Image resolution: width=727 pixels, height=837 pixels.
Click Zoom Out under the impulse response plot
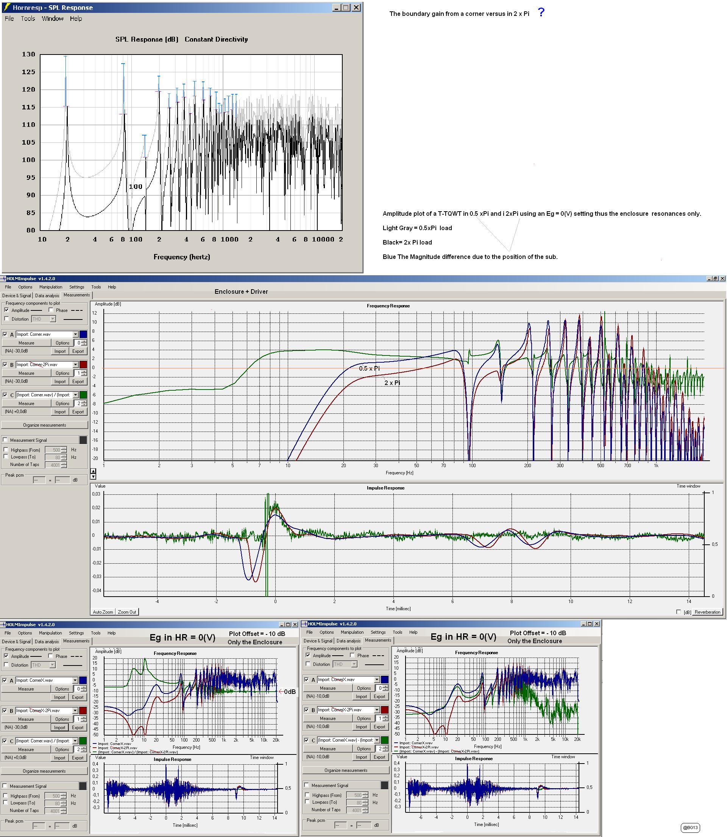[x=127, y=612]
